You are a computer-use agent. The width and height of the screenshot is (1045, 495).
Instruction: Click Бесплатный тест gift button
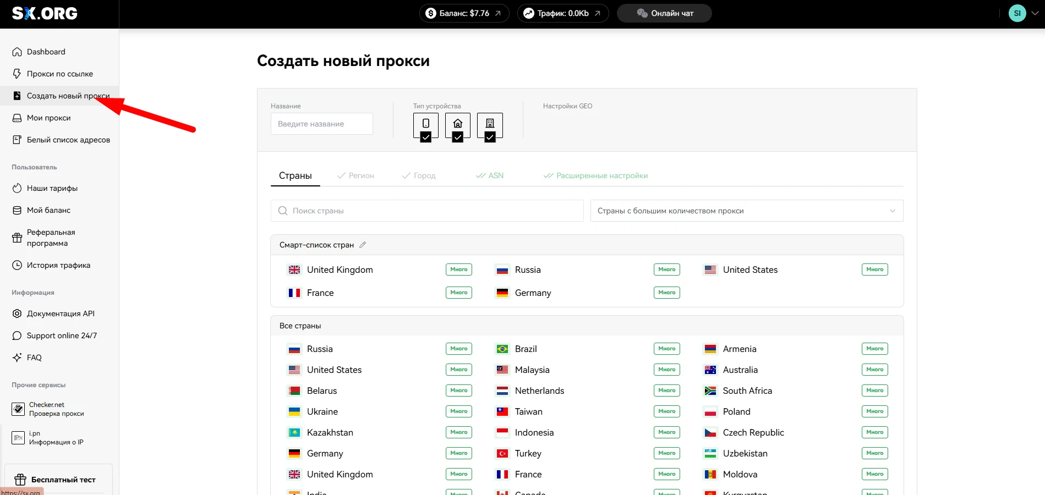click(x=58, y=480)
